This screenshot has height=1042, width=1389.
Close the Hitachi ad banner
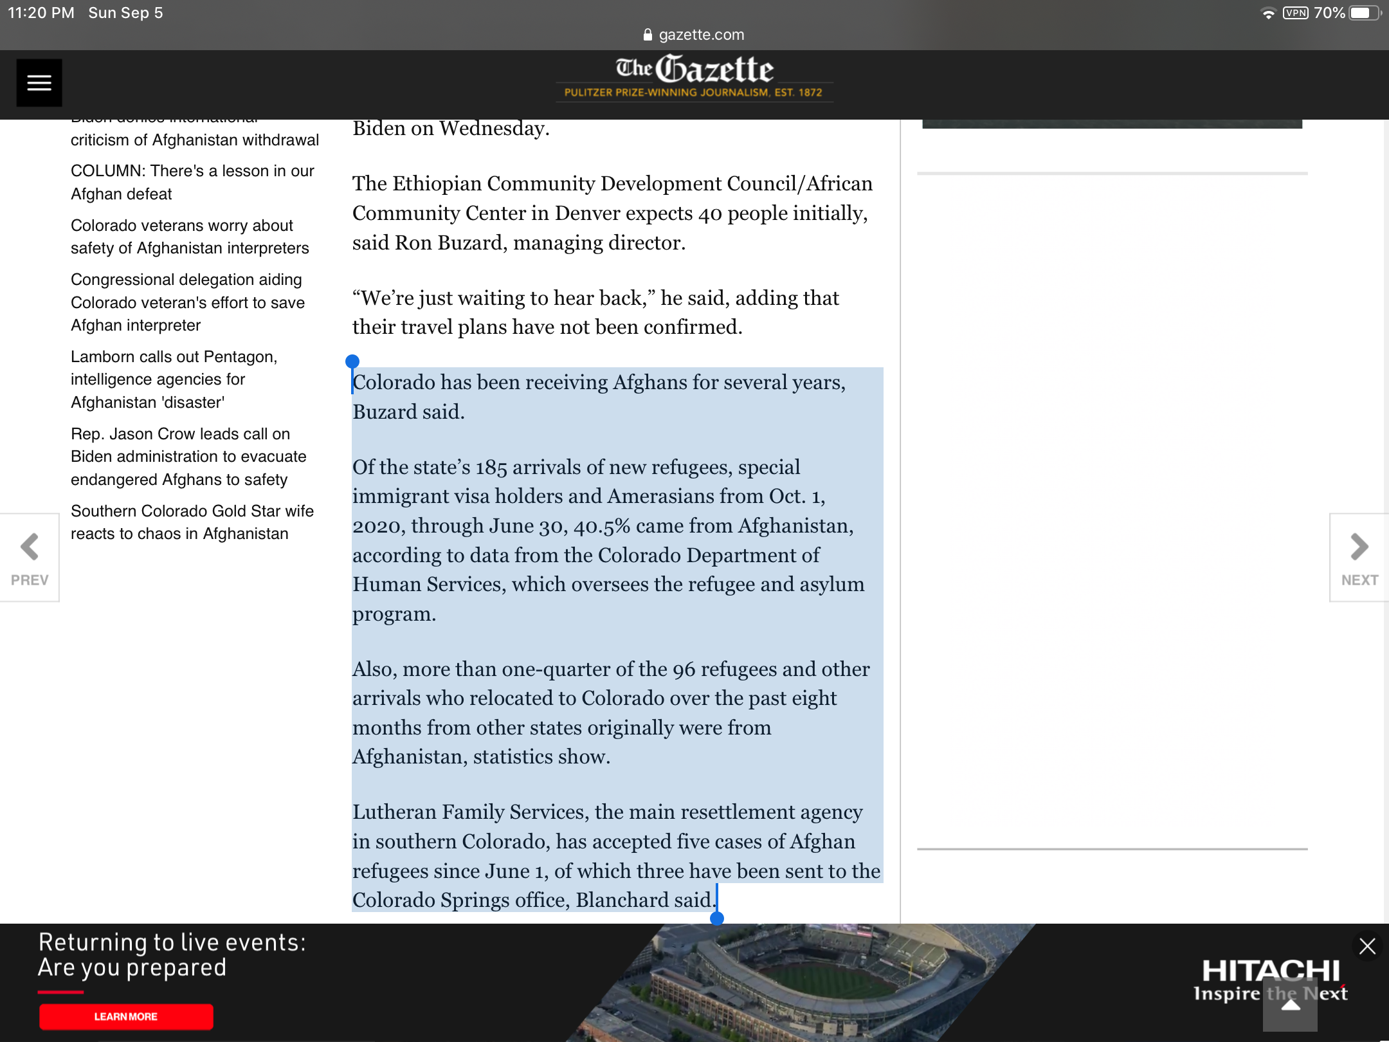(1367, 946)
